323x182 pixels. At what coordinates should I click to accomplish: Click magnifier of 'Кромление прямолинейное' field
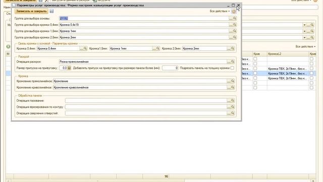point(233,81)
